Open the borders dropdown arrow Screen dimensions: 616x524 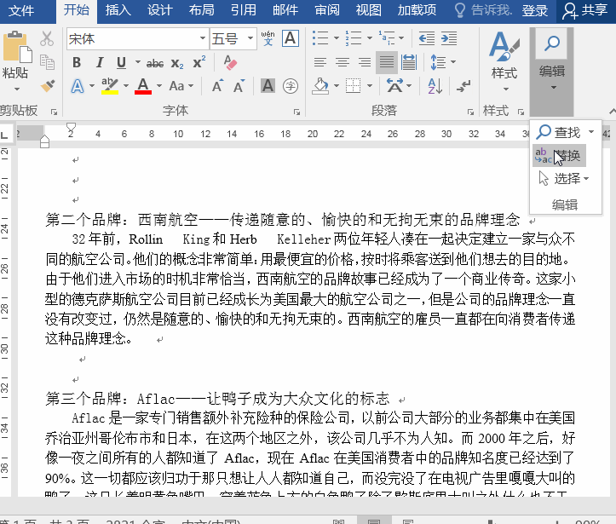tap(370, 86)
